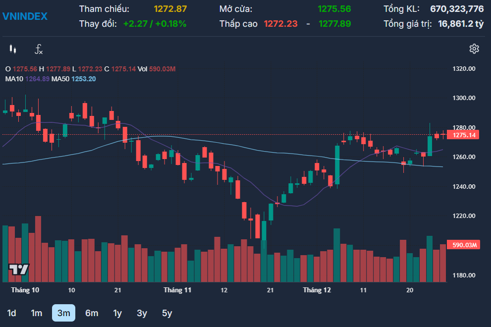Open chart settings gear icon
Image resolution: width=491 pixels, height=327 pixels.
click(x=474, y=49)
